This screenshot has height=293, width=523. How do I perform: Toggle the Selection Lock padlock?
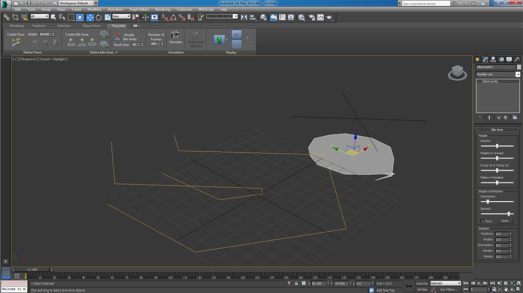[296, 284]
